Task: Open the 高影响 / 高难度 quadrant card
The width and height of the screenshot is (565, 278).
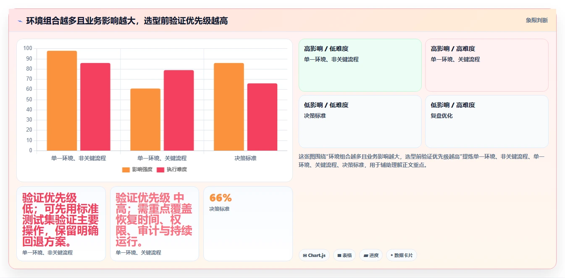Action: (x=487, y=65)
